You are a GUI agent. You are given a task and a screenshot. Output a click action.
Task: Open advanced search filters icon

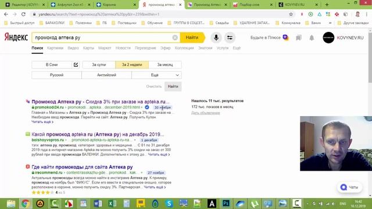tap(230, 37)
